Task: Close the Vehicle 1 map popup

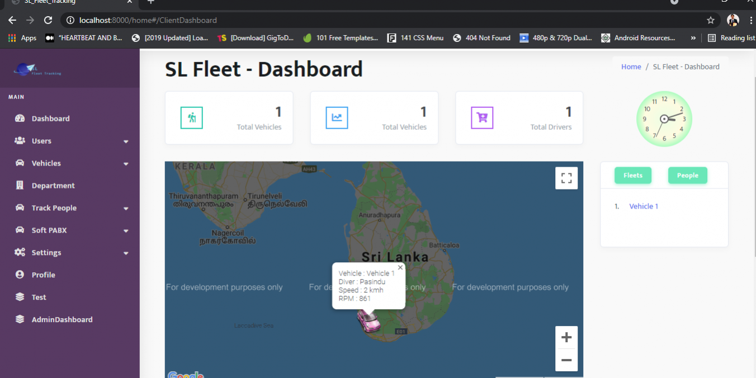Action: [400, 267]
